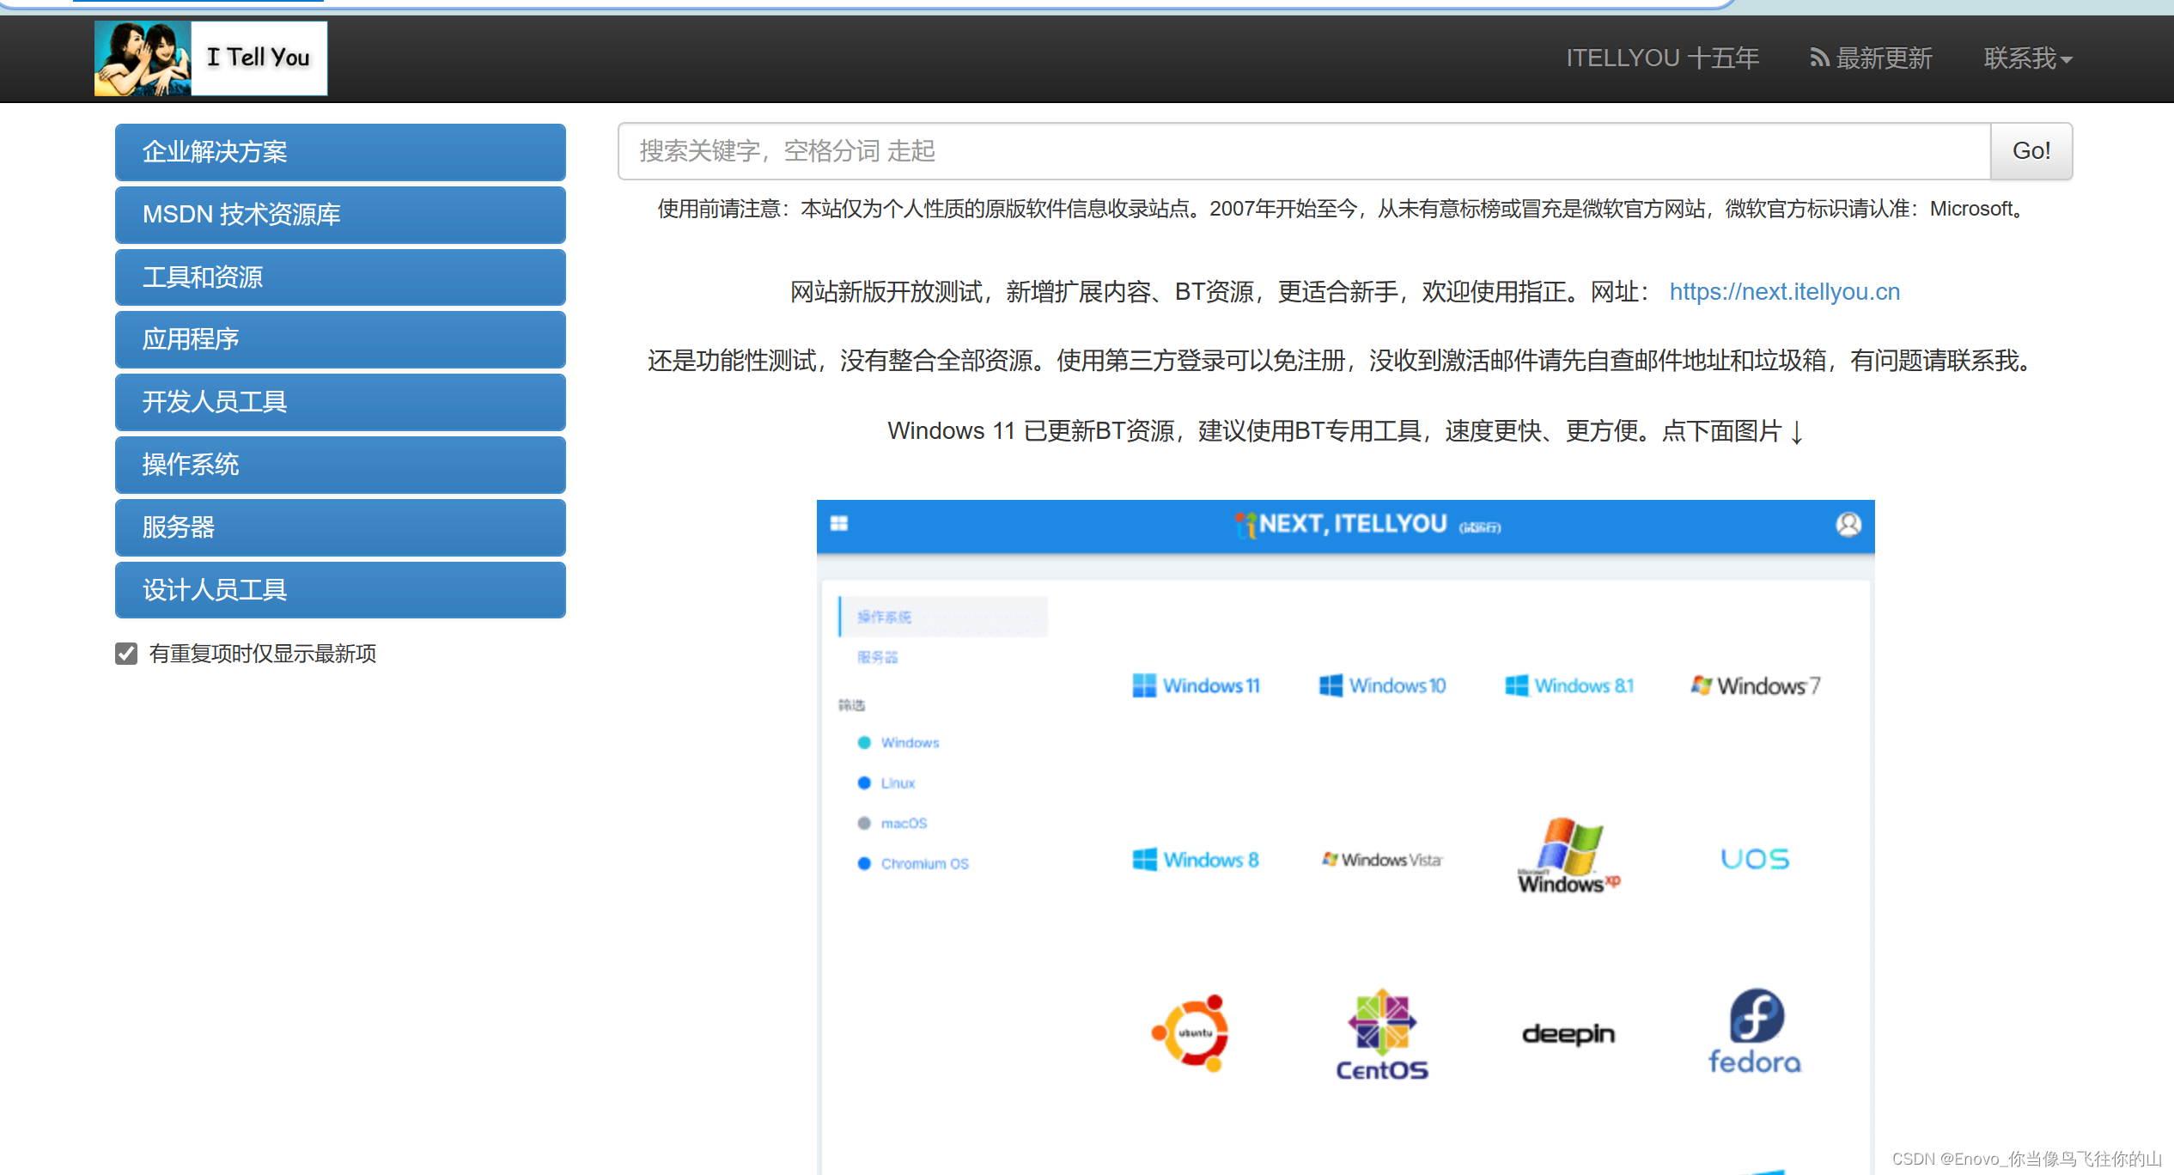Open 最新更新 RSS nav item
Image resolution: width=2174 pixels, height=1175 pixels.
point(1871,58)
